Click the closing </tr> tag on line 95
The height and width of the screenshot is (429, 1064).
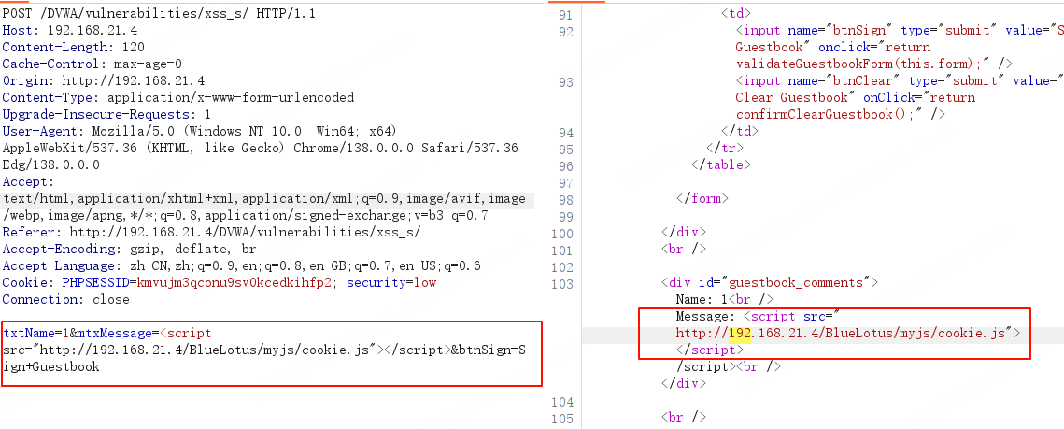coord(725,148)
